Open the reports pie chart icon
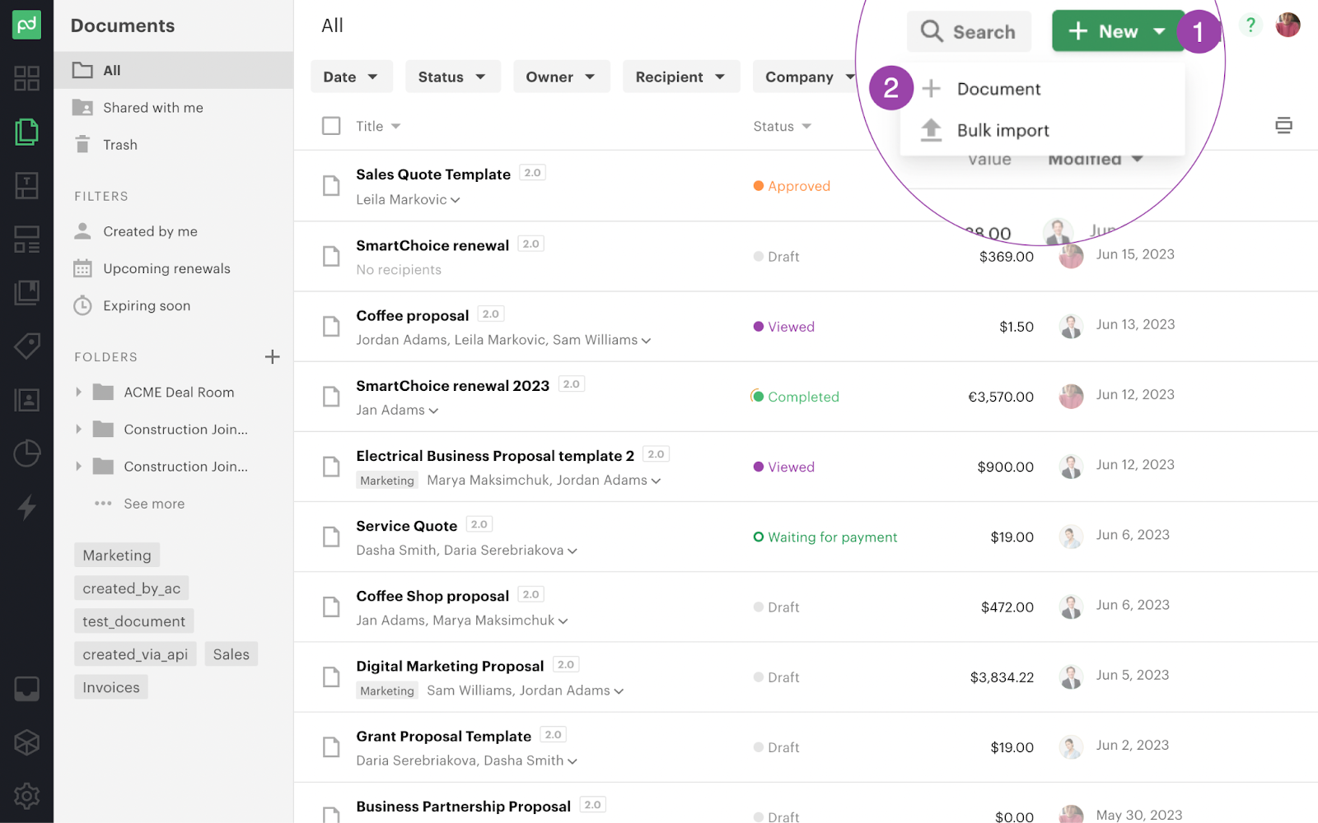 tap(26, 453)
